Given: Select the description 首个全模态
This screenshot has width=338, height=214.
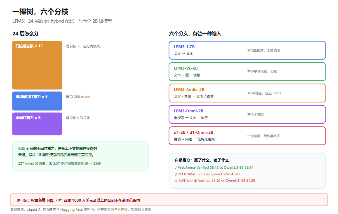Looking at the screenshot, I should 256,114.
